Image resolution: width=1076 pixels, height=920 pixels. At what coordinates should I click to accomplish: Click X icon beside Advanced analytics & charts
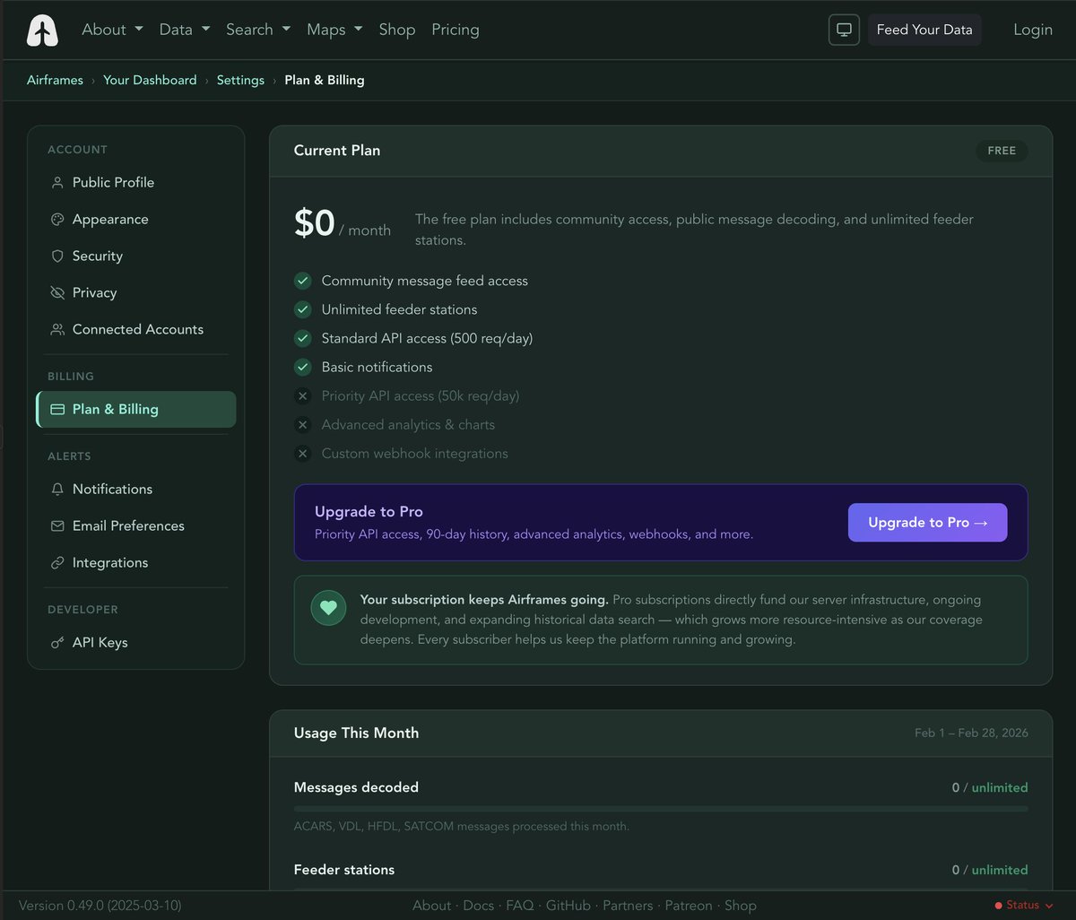pos(302,424)
